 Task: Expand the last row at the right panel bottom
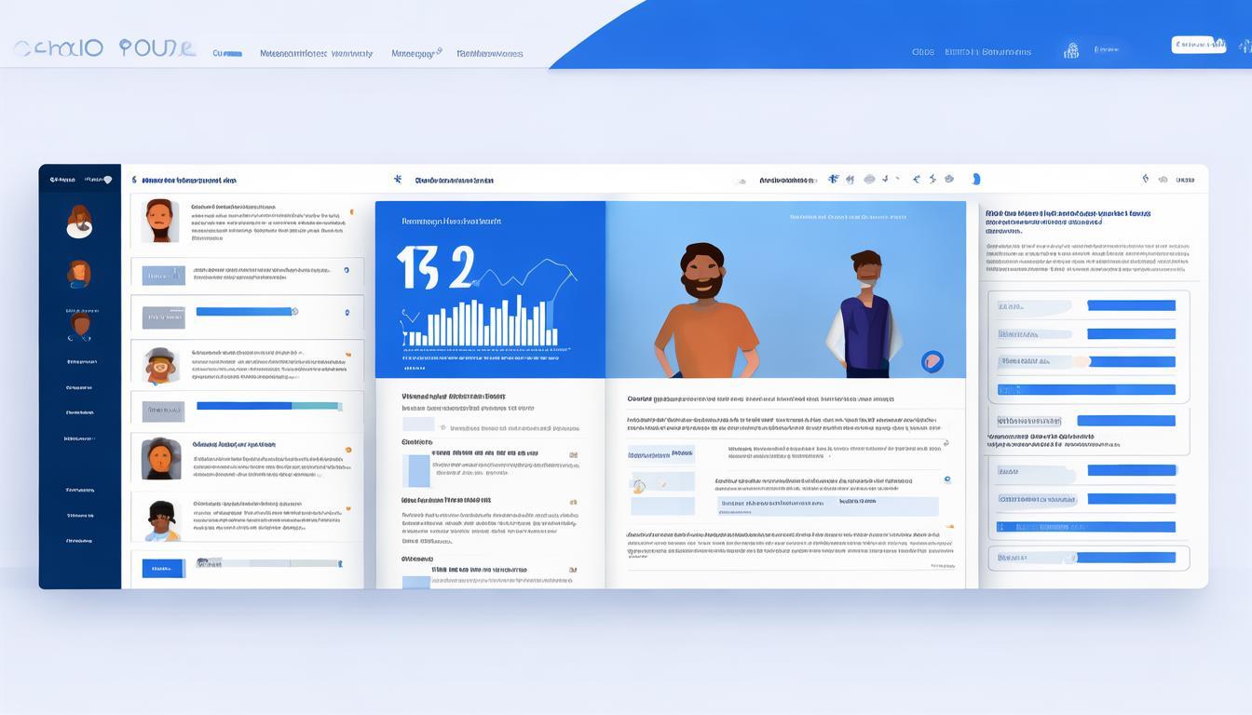coord(1088,558)
